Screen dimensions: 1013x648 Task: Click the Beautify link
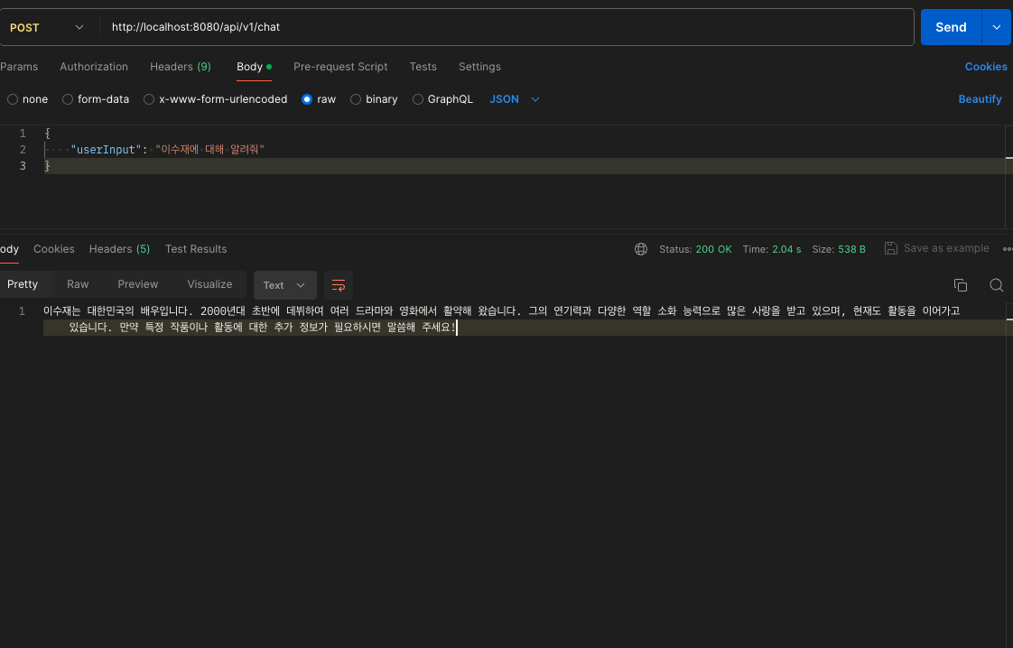[980, 99]
